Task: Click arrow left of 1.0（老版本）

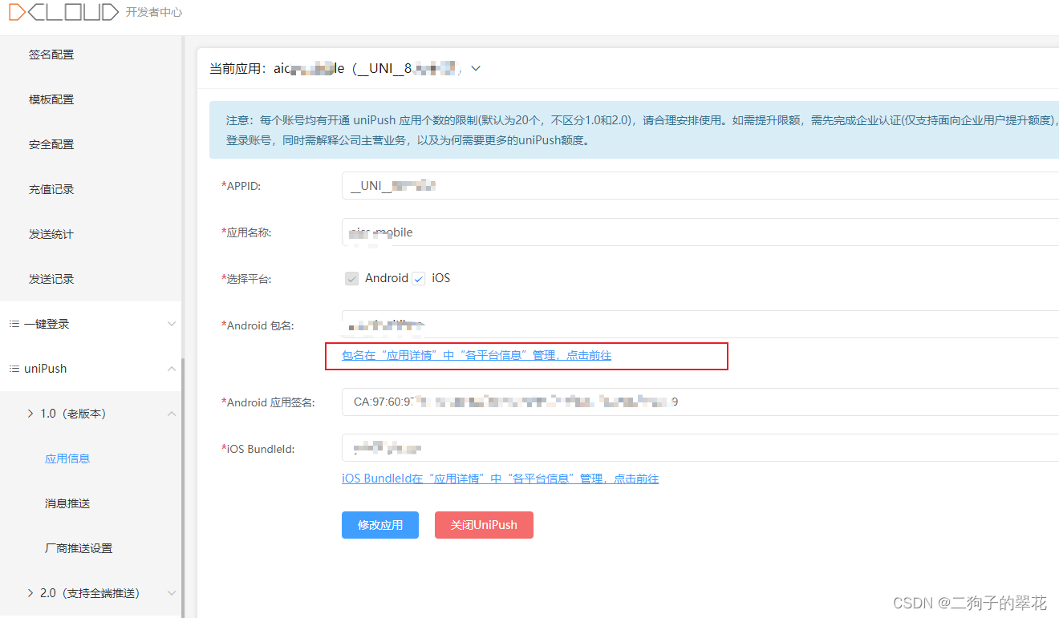Action: tap(30, 414)
